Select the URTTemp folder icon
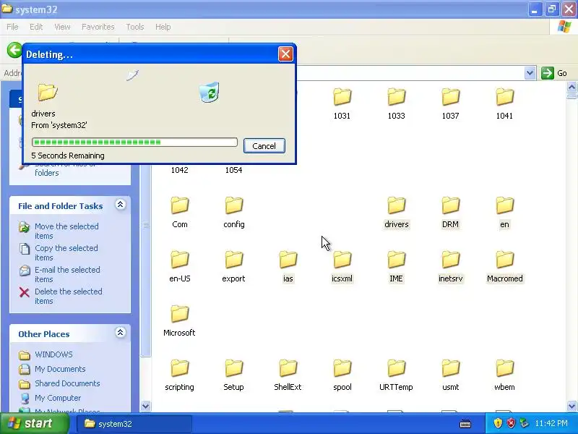 tap(396, 368)
